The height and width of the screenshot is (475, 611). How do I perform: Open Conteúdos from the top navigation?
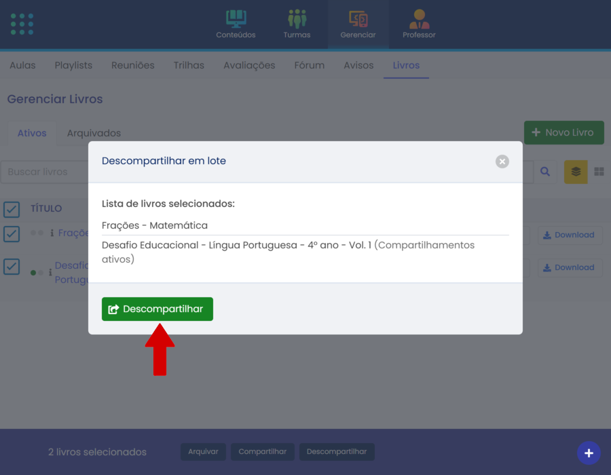coord(236,24)
